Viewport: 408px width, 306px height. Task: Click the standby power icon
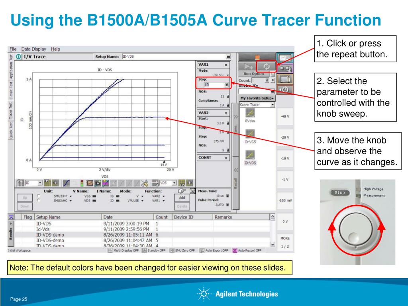tap(285, 90)
